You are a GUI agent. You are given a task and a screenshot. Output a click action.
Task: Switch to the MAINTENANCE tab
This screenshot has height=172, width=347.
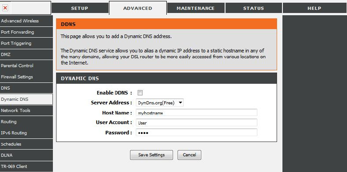tap(195, 8)
